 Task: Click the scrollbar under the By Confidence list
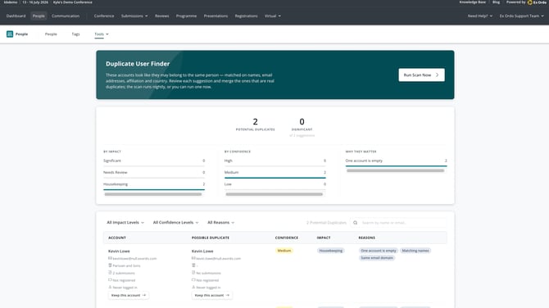pos(274,194)
